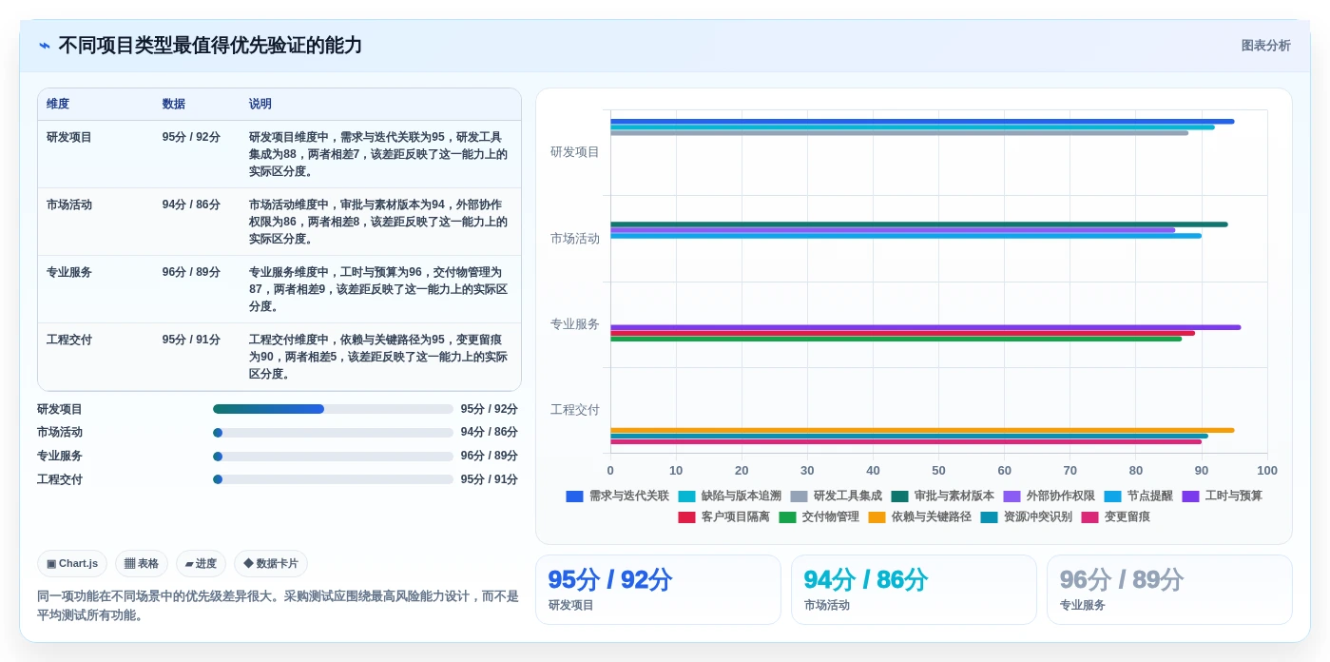
Task: Toggle 需求与迭代关联 legend swatch
Action: click(574, 496)
